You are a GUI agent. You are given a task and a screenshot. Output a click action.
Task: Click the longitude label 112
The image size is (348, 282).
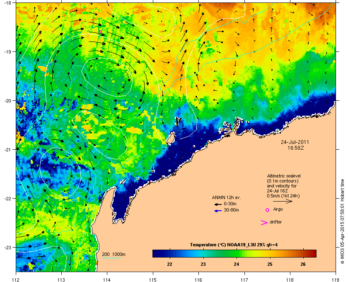pos(16,280)
